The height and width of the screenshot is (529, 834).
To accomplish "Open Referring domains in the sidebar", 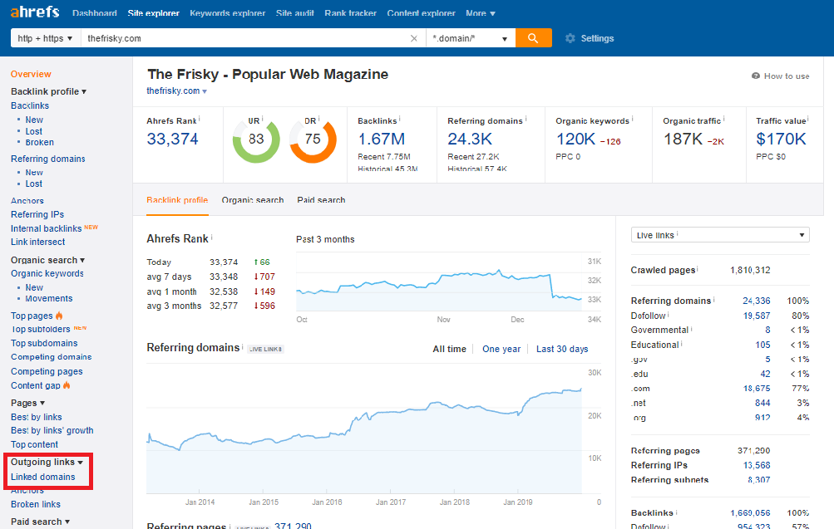I will (x=48, y=159).
